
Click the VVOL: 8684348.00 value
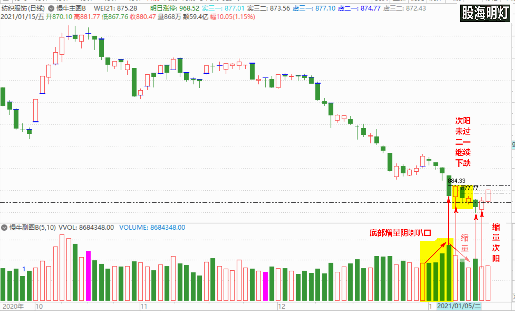[x=86, y=227]
